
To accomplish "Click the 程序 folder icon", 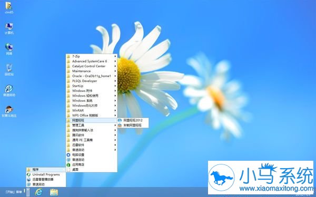I will coord(29,170).
